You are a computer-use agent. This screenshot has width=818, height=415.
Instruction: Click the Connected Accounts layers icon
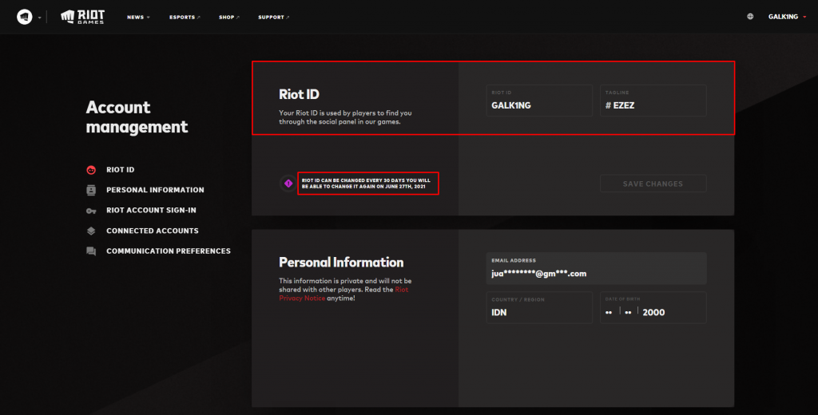point(91,231)
